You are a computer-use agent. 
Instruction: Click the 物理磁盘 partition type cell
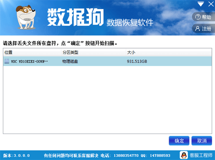pos(70,61)
